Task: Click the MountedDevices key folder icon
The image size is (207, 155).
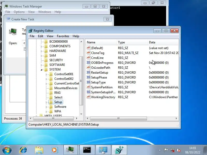Action: point(51,88)
